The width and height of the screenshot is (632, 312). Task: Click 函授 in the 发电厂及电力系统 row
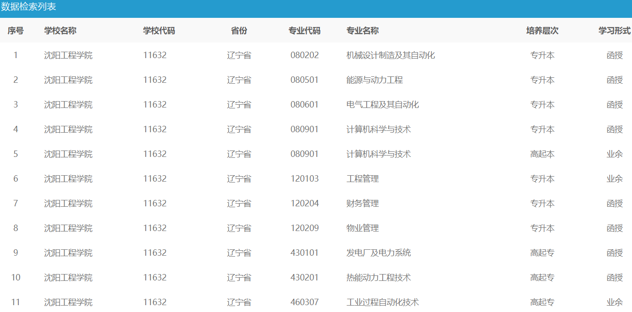[x=615, y=253]
